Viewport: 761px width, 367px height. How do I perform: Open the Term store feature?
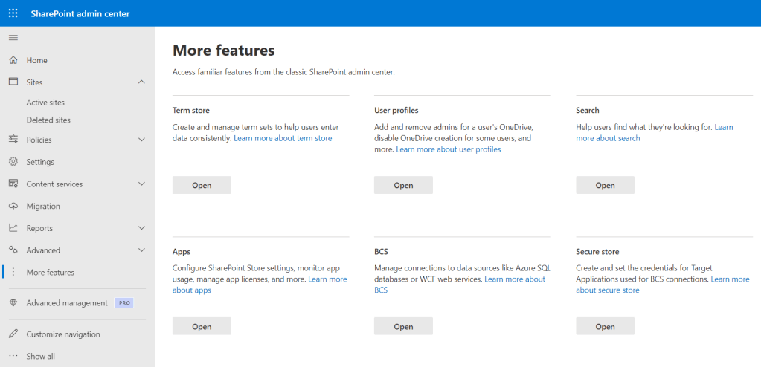(202, 185)
